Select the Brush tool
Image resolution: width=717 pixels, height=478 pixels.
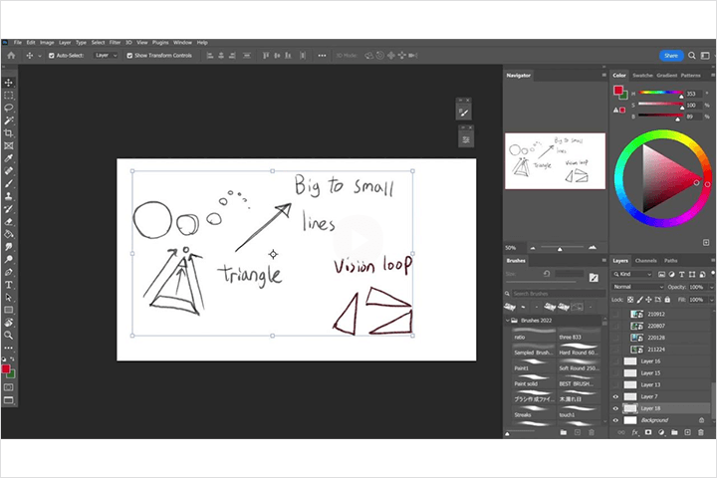pos(9,183)
